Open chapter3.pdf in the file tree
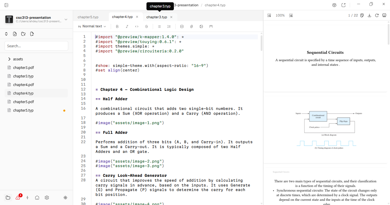Screen dimensions: 390x205 (36, 67)
